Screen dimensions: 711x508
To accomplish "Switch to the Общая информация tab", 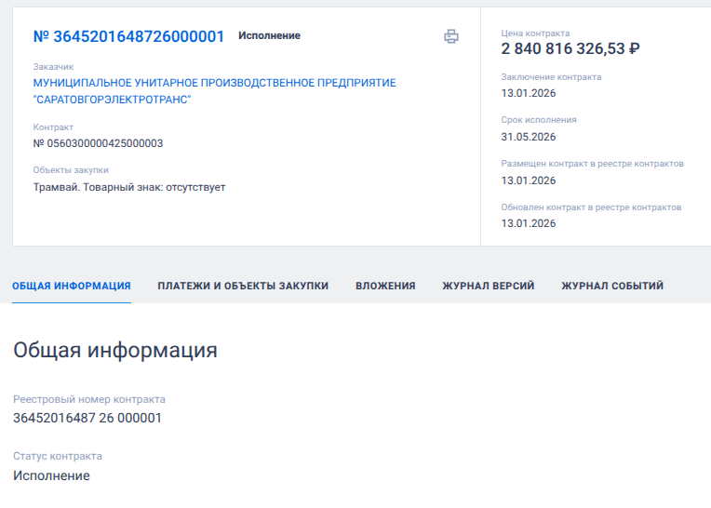I will coord(72,286).
